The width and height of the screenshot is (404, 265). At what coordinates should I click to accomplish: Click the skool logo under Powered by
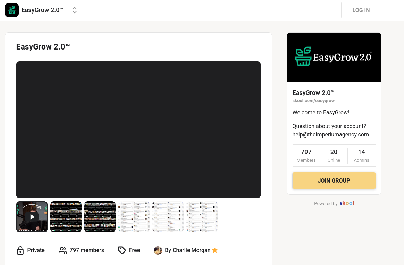[x=346, y=203]
